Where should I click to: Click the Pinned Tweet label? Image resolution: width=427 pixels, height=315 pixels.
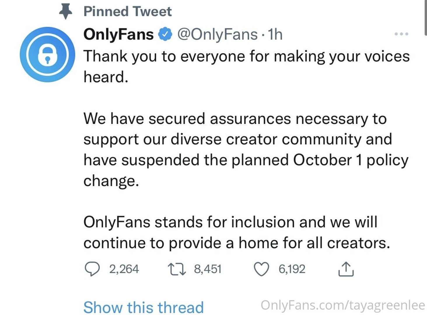click(x=127, y=11)
